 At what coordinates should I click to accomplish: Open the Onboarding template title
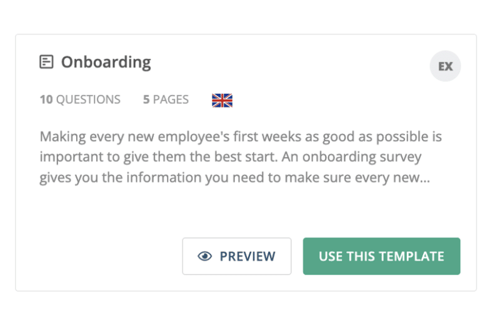coord(106,62)
